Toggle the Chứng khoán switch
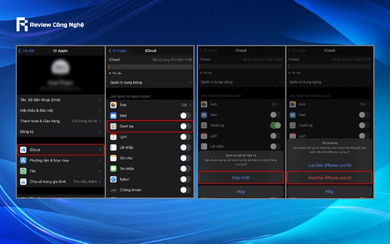Viewport: 390px width, 244px height. point(186,190)
